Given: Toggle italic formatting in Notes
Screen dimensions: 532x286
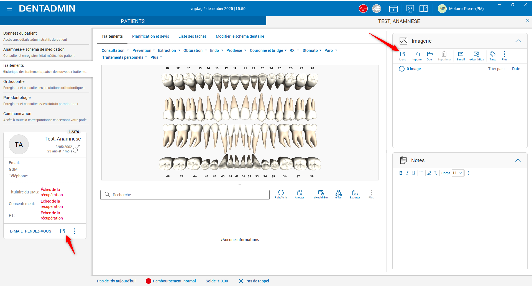Looking at the screenshot, I should pyautogui.click(x=407, y=173).
